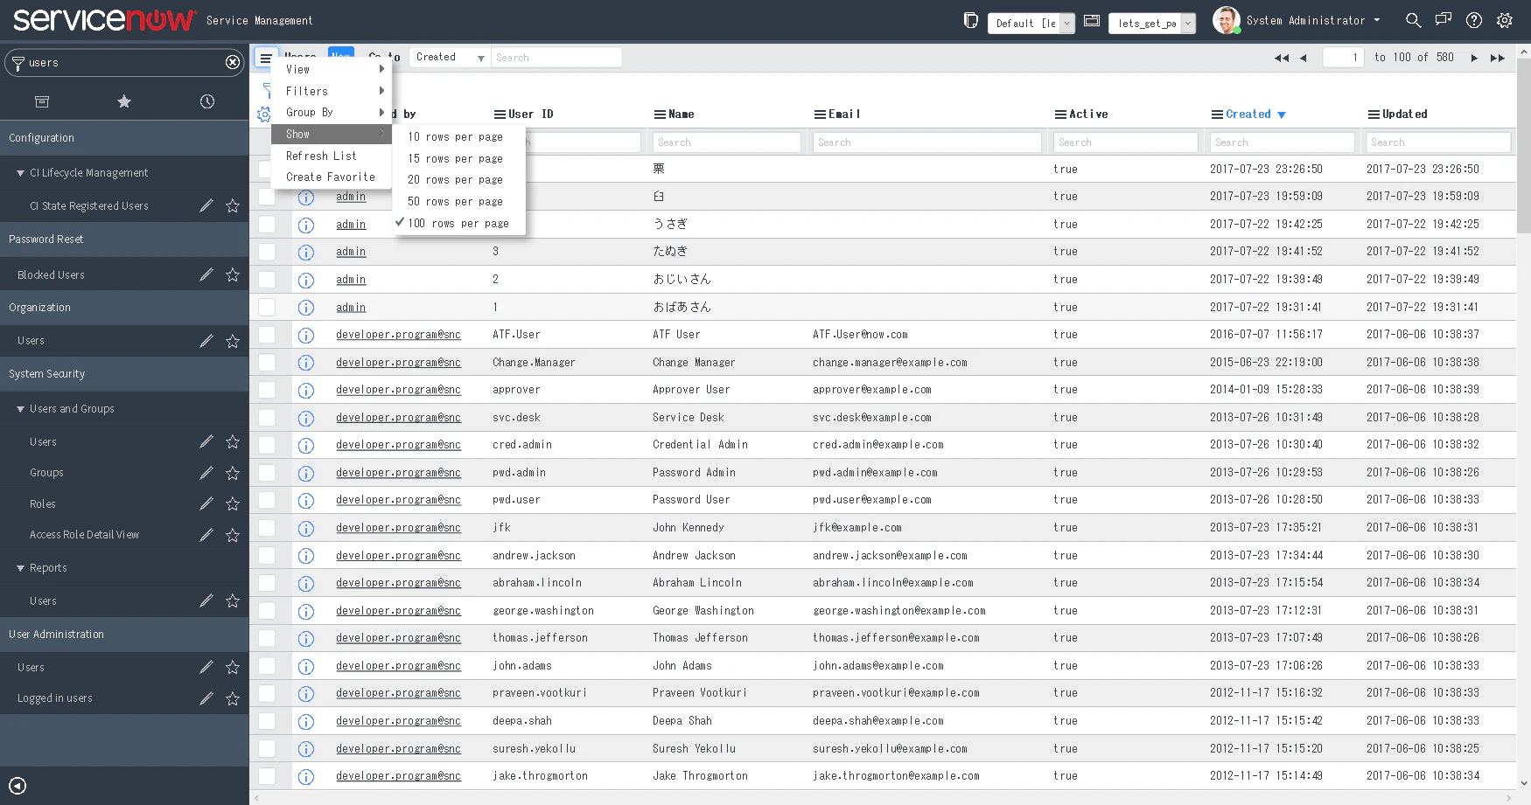Viewport: 1531px width, 805px height.
Task: Collapse the Users and Groups section
Action: click(21, 408)
